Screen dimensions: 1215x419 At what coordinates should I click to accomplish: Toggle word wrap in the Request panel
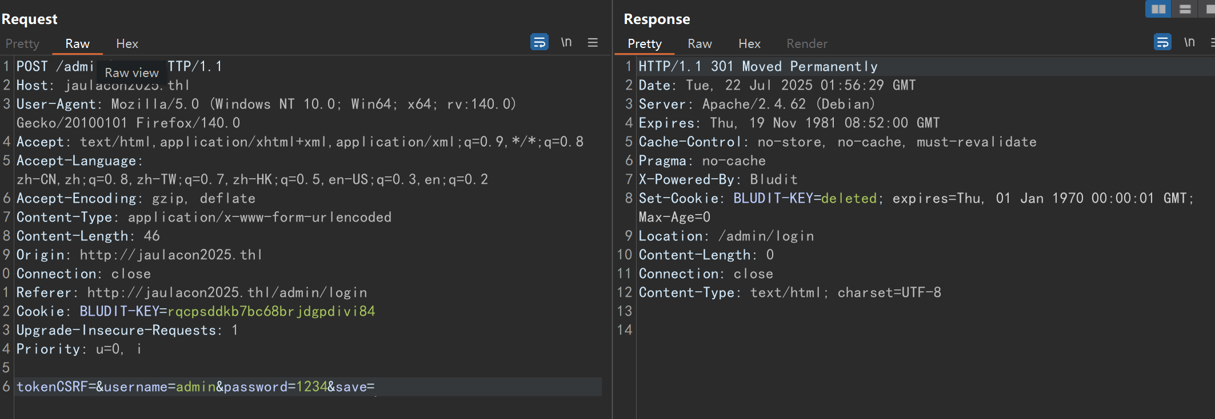(x=539, y=42)
